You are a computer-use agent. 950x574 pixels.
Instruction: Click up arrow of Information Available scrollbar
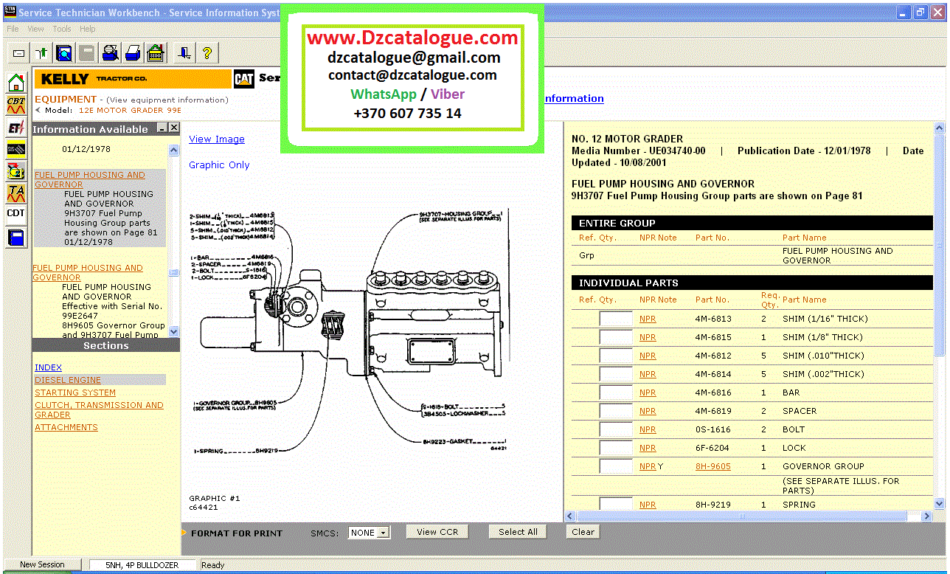pyautogui.click(x=174, y=151)
